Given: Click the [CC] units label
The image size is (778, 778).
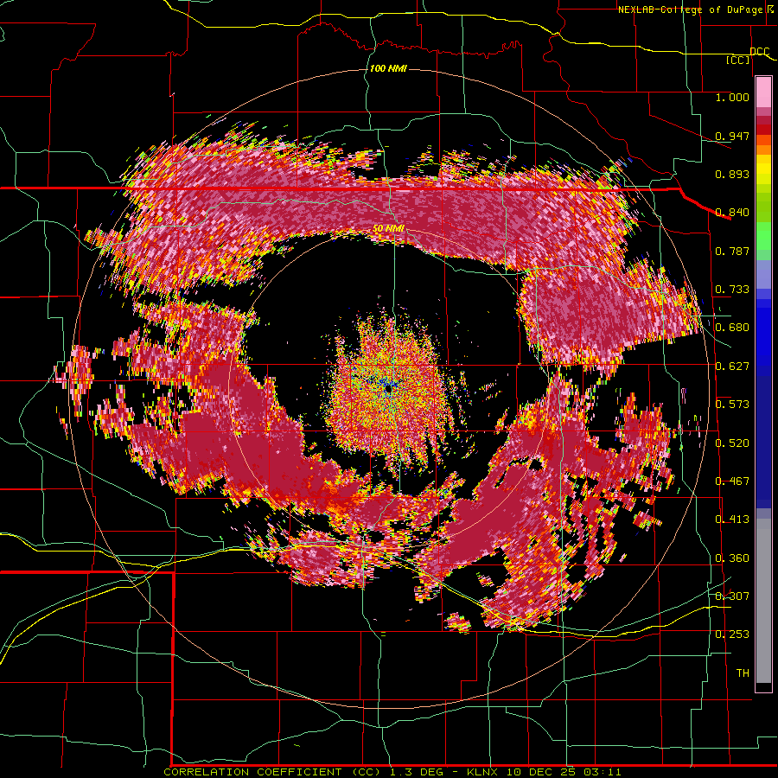Looking at the screenshot, I should tap(737, 61).
